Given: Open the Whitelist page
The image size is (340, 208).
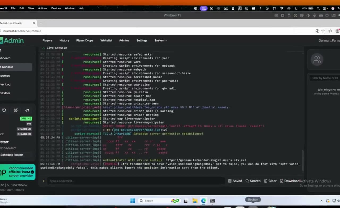Looking at the screenshot, I should (x=106, y=41).
